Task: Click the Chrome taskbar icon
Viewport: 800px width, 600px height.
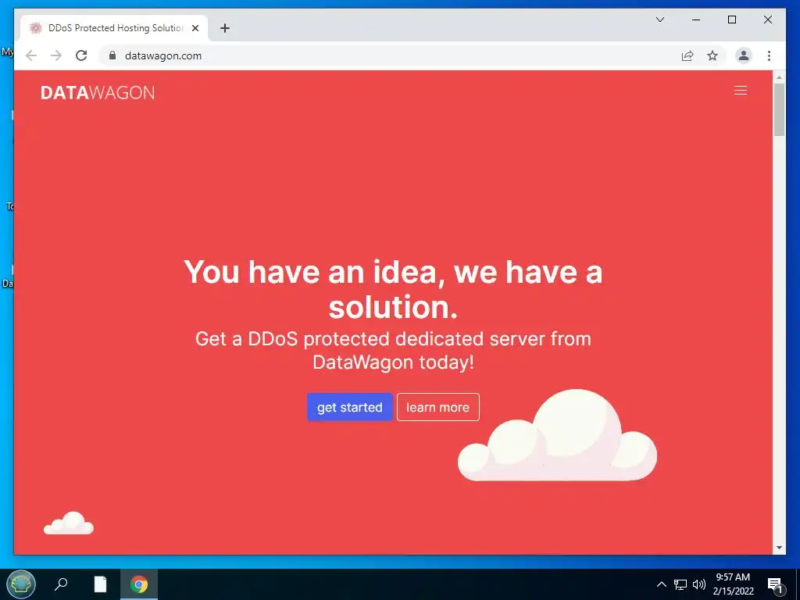Action: pyautogui.click(x=139, y=584)
